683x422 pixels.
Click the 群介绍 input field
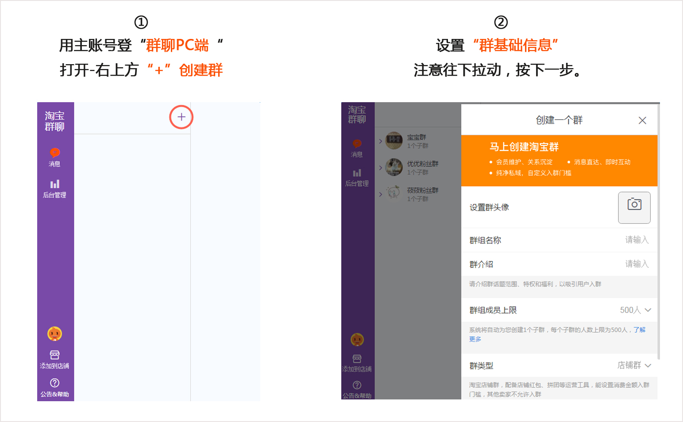[x=559, y=264]
